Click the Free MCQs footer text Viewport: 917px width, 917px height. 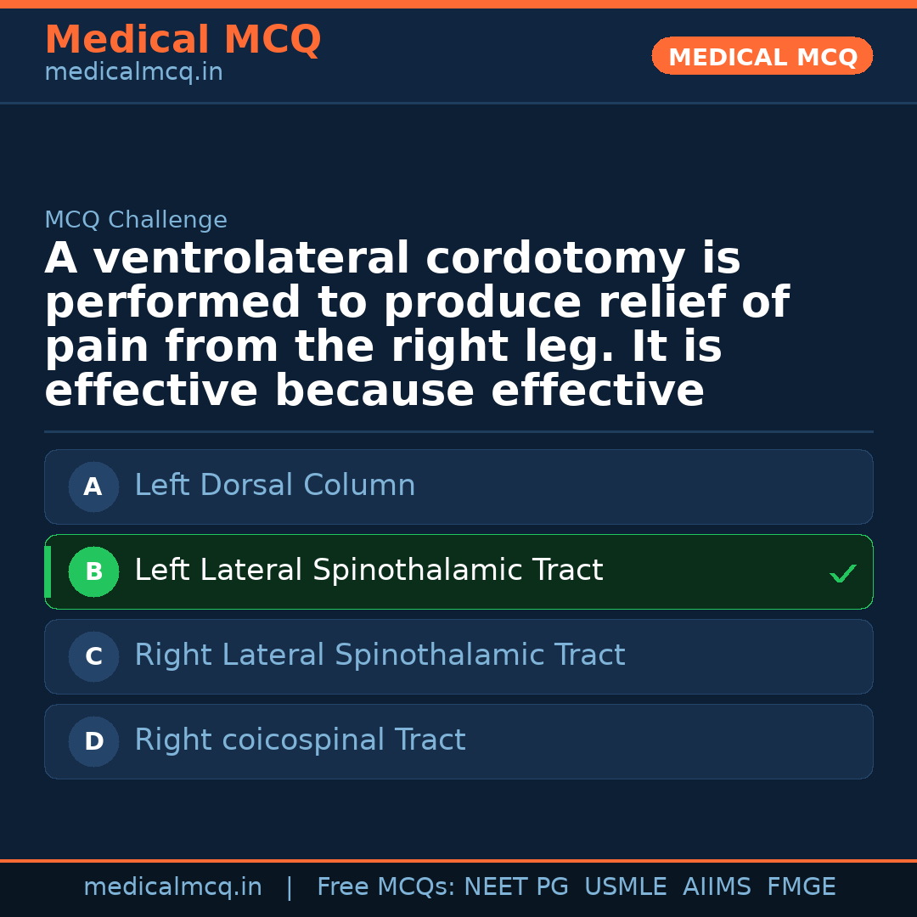tap(385, 887)
